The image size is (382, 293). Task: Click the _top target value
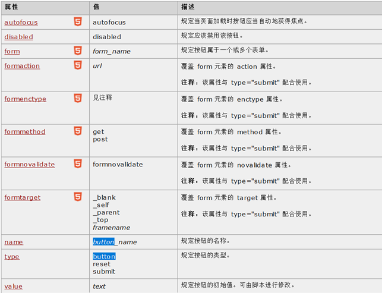click(100, 220)
